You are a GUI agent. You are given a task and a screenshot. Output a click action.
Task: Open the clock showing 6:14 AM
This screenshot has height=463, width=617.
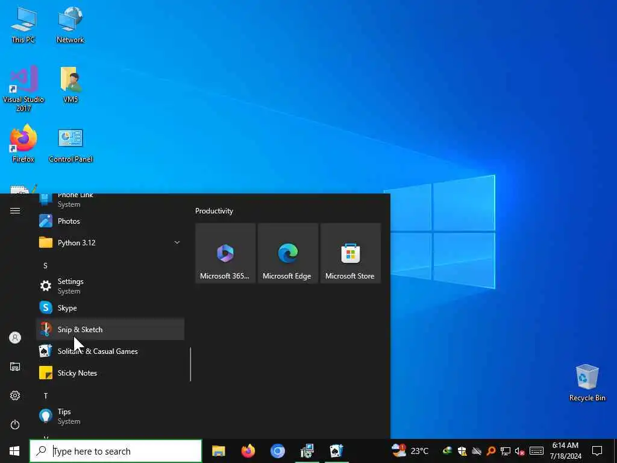coord(565,451)
